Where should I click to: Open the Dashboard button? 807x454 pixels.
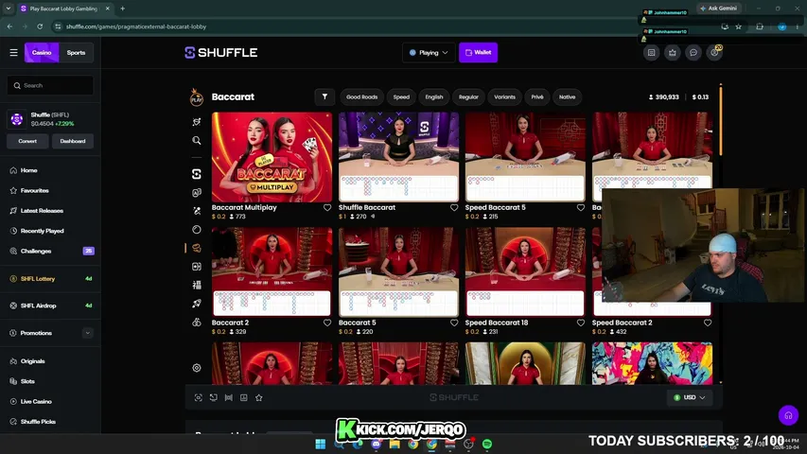(x=73, y=141)
